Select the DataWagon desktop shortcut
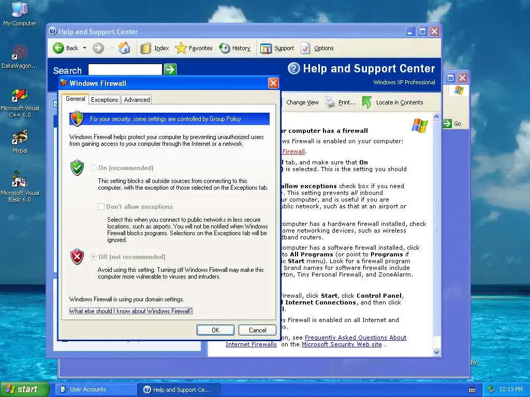Viewport: 530px width, 397px height. (20, 57)
